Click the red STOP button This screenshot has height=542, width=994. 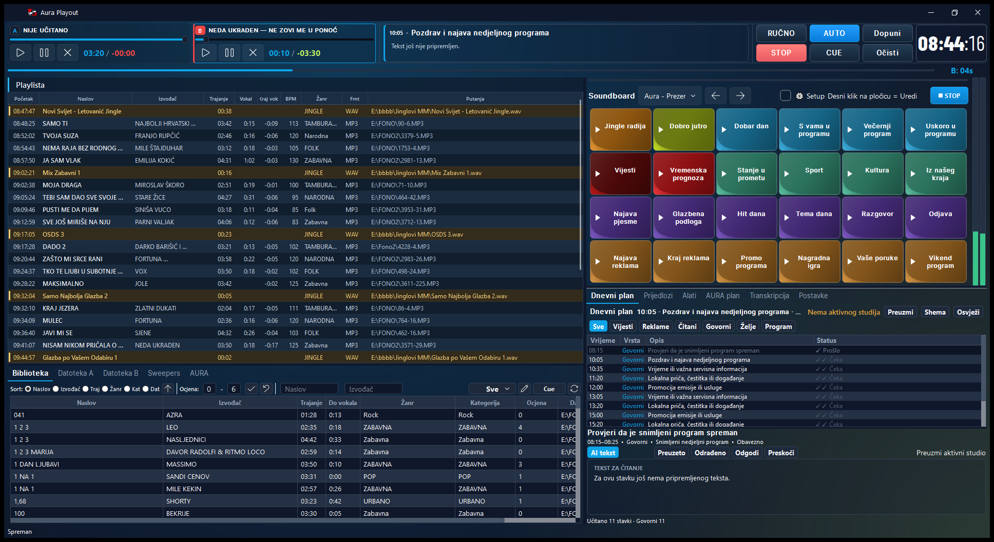pyautogui.click(x=781, y=53)
